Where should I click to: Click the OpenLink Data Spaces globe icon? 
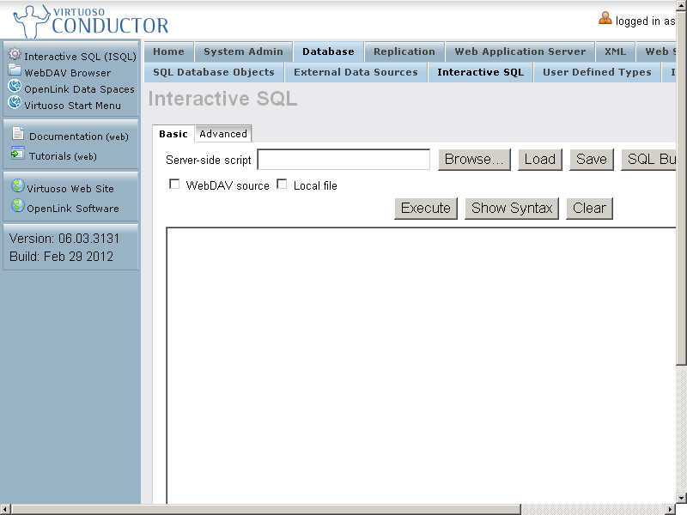tap(15, 88)
